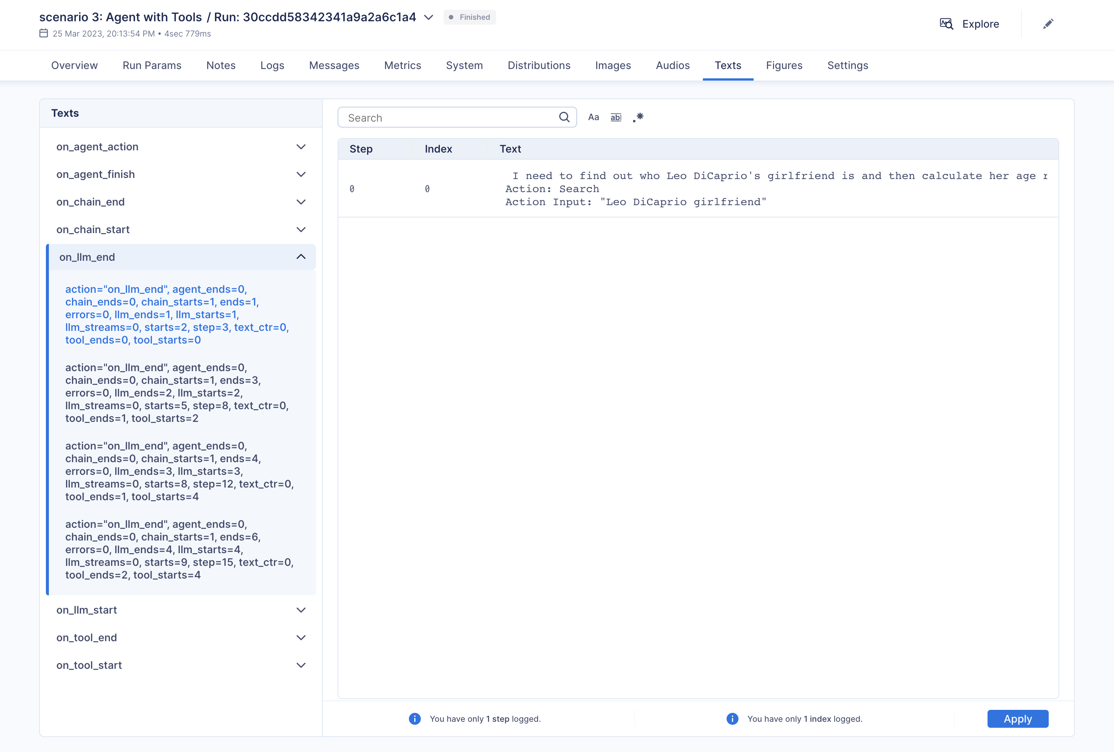
Task: Go to the Settings tab
Action: (x=848, y=65)
